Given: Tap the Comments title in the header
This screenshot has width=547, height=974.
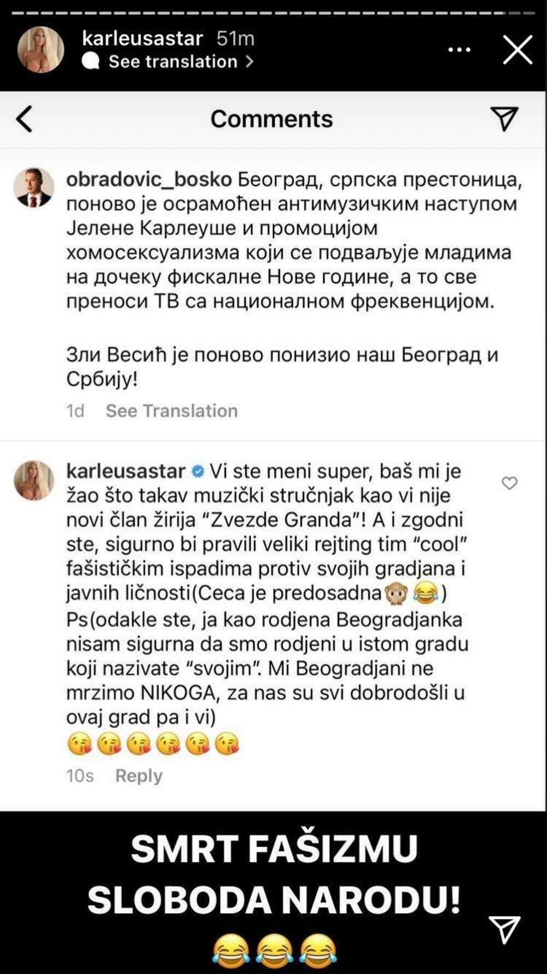Looking at the screenshot, I should (271, 119).
